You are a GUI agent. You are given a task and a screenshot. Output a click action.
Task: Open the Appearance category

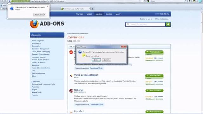[36, 43]
